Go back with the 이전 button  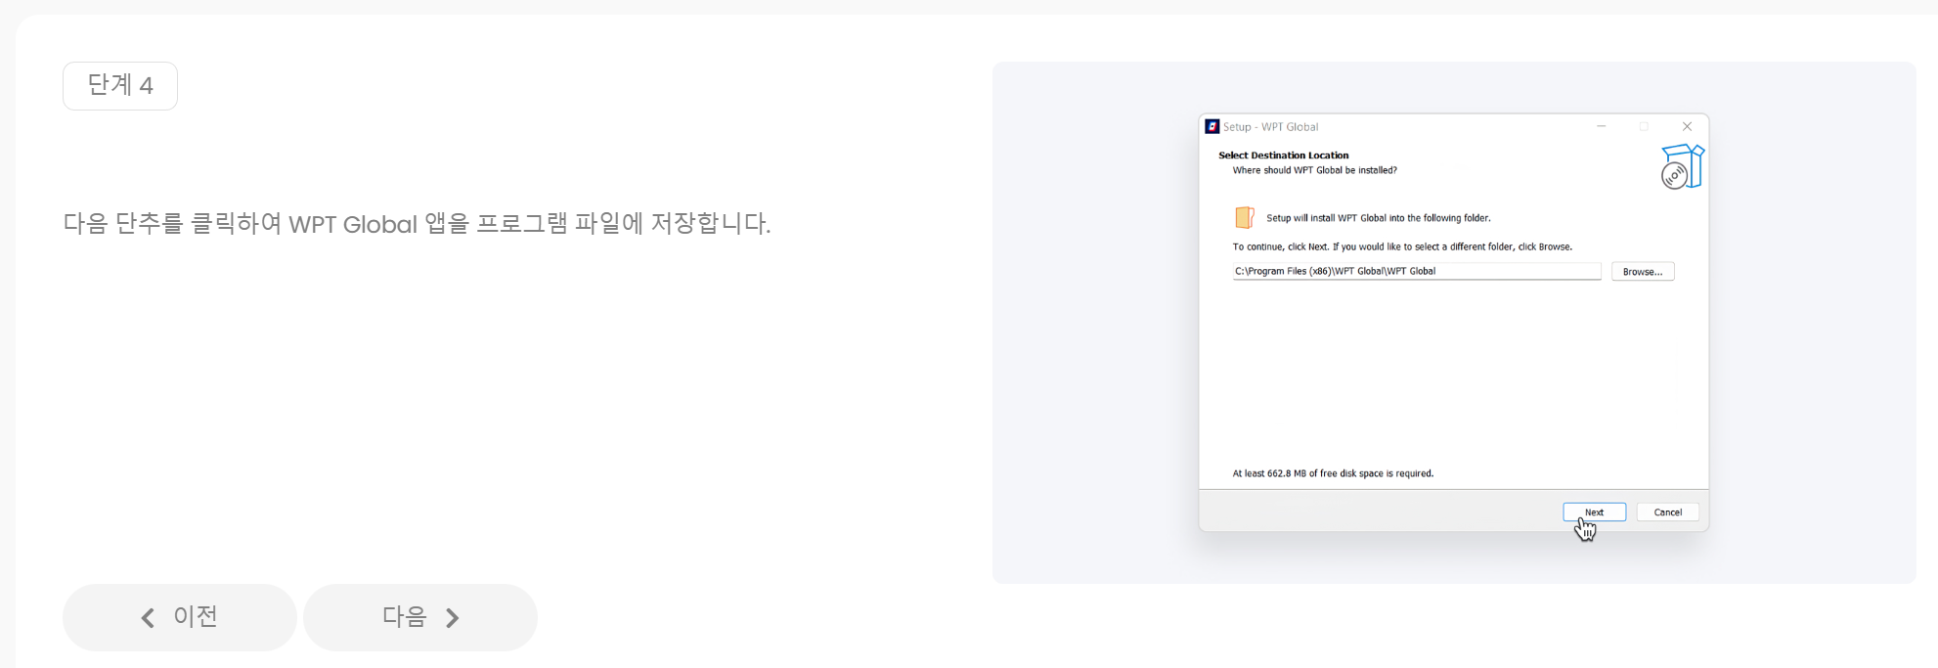(x=180, y=617)
